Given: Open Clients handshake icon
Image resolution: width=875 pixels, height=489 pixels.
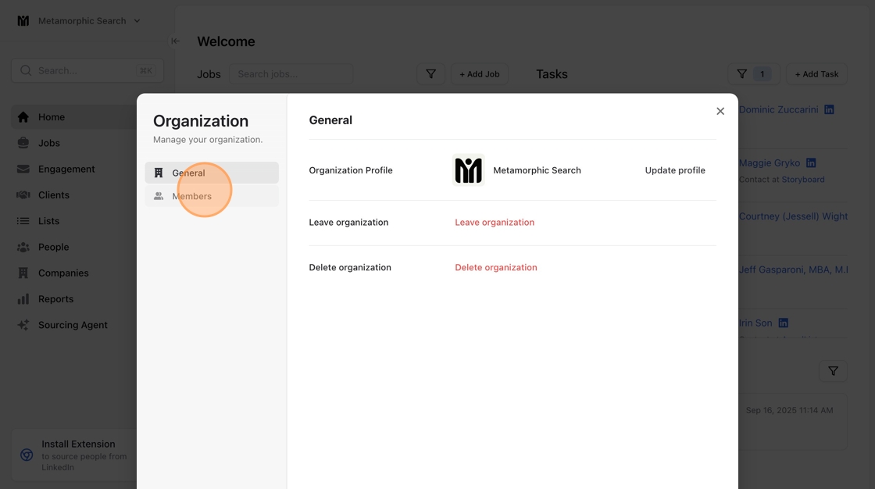Looking at the screenshot, I should pos(23,195).
